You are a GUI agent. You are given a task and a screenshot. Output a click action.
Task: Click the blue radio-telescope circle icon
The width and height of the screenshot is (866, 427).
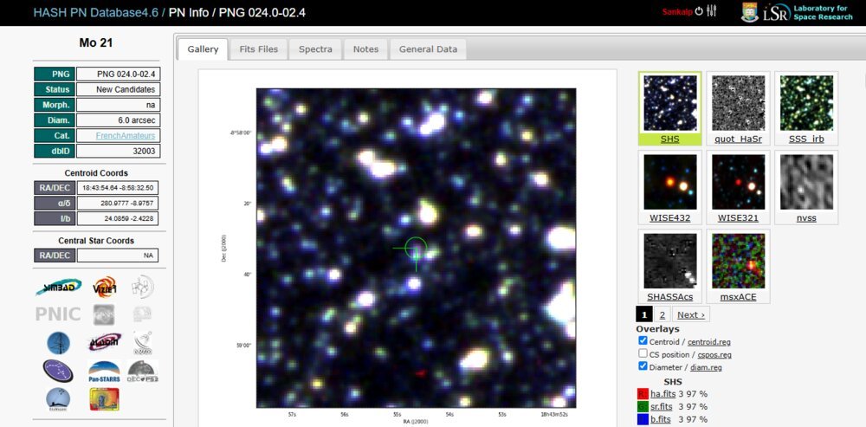pos(58,343)
